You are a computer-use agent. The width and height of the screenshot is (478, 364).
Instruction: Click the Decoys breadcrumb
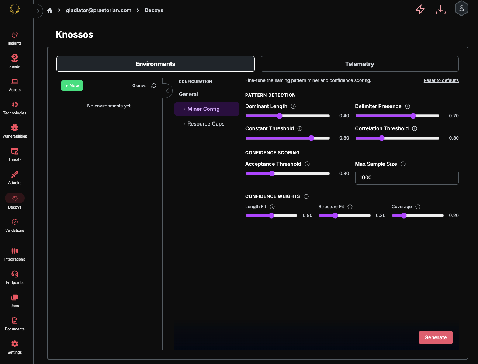pos(154,10)
